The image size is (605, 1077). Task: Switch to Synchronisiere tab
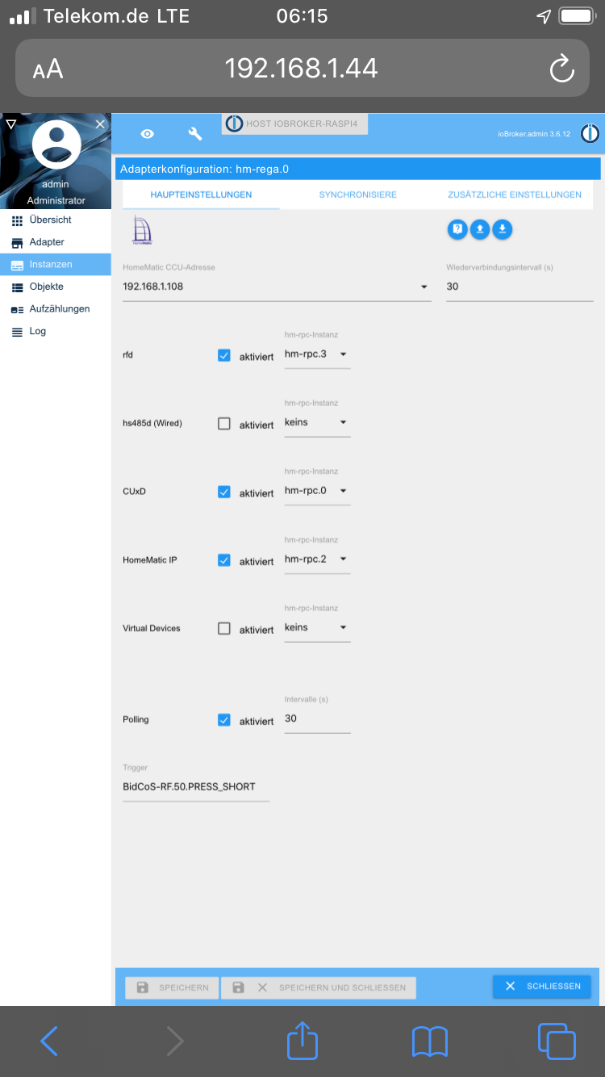click(357, 195)
